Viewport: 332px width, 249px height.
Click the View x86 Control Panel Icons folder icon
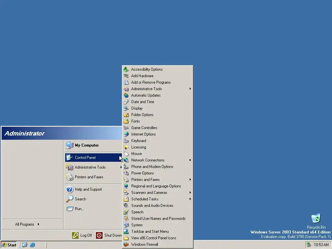click(x=126, y=238)
